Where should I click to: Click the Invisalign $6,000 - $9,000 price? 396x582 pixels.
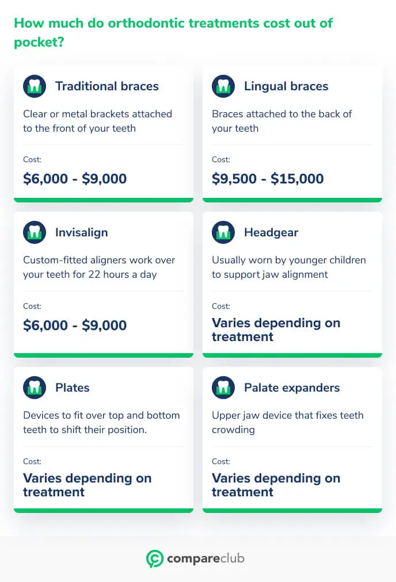[x=75, y=325]
